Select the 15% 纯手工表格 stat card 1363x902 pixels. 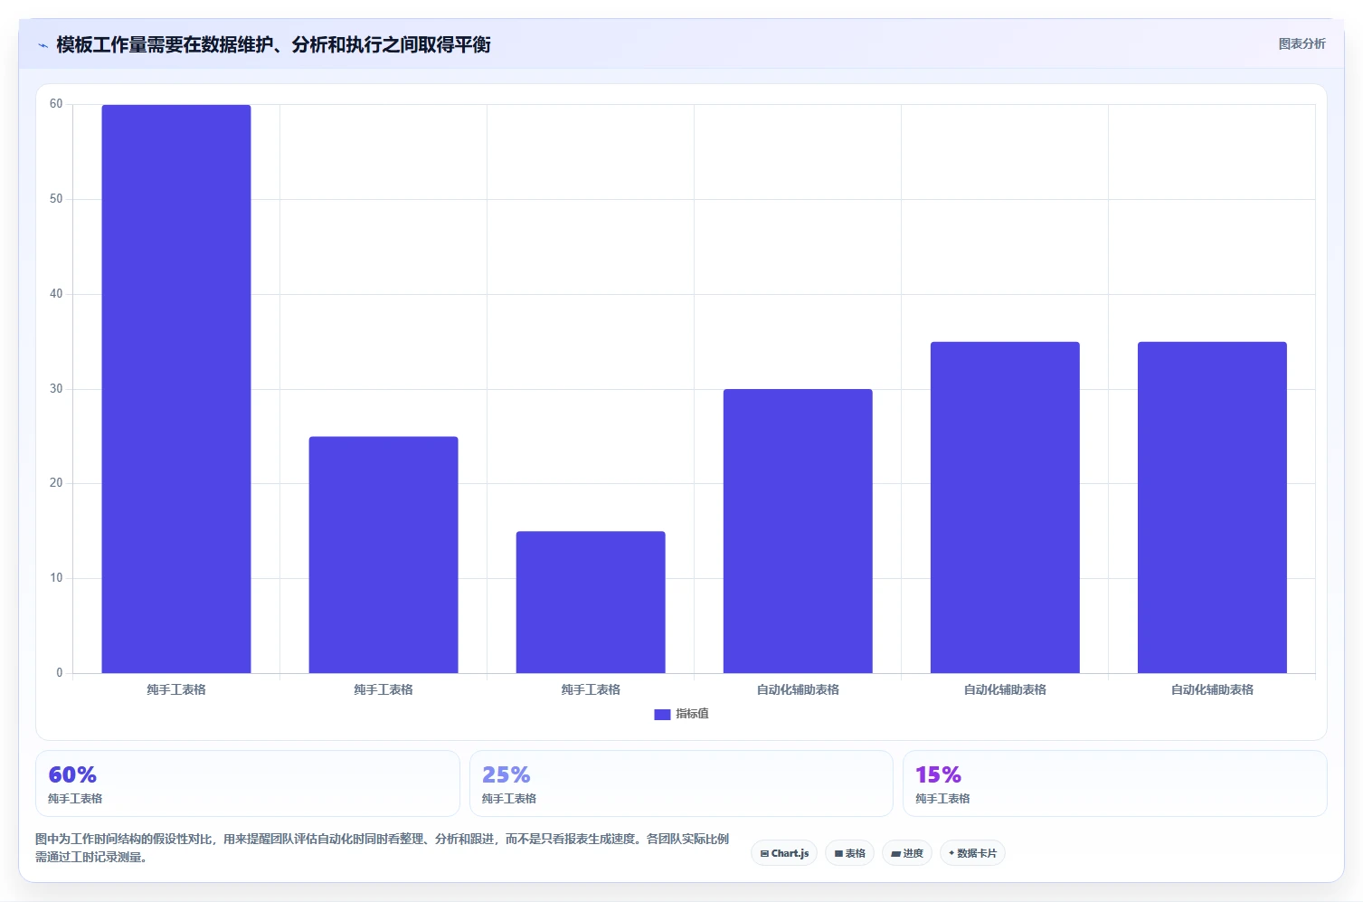[1114, 783]
